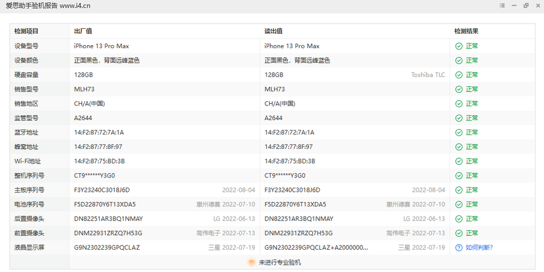The width and height of the screenshot is (544, 272).
Task: Click factory serial CT9******Y3G0
Action: click(x=94, y=176)
